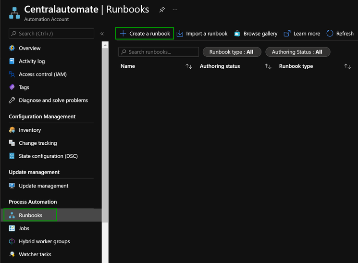Sort by Name column arrows
Image resolution: width=358 pixels, height=263 pixels.
(x=189, y=66)
